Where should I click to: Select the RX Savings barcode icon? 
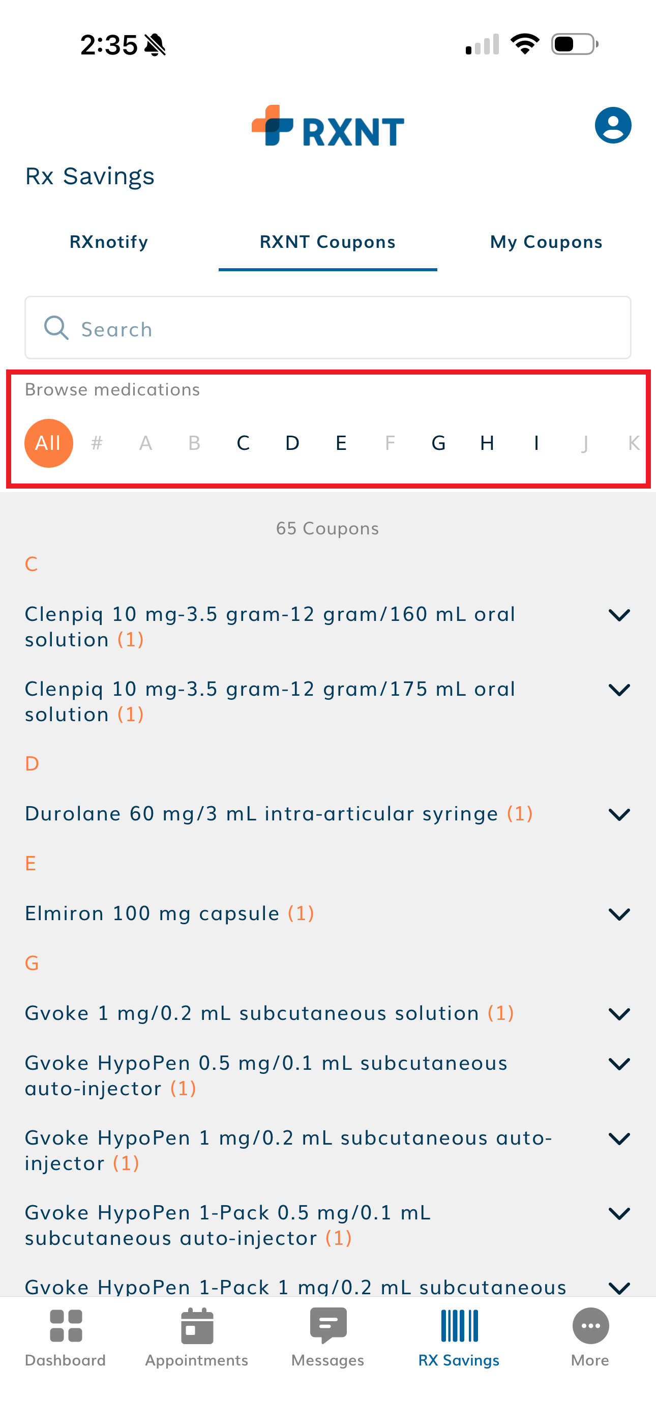click(x=459, y=1325)
